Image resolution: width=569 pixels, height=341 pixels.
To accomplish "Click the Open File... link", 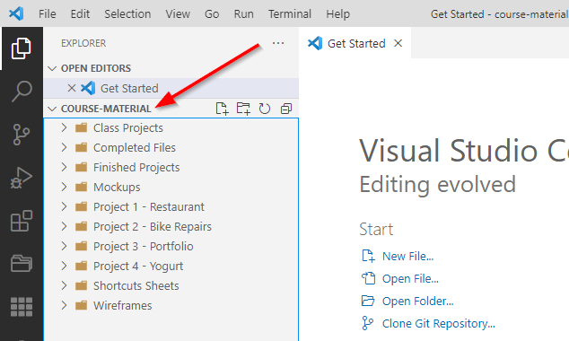I will click(x=410, y=278).
